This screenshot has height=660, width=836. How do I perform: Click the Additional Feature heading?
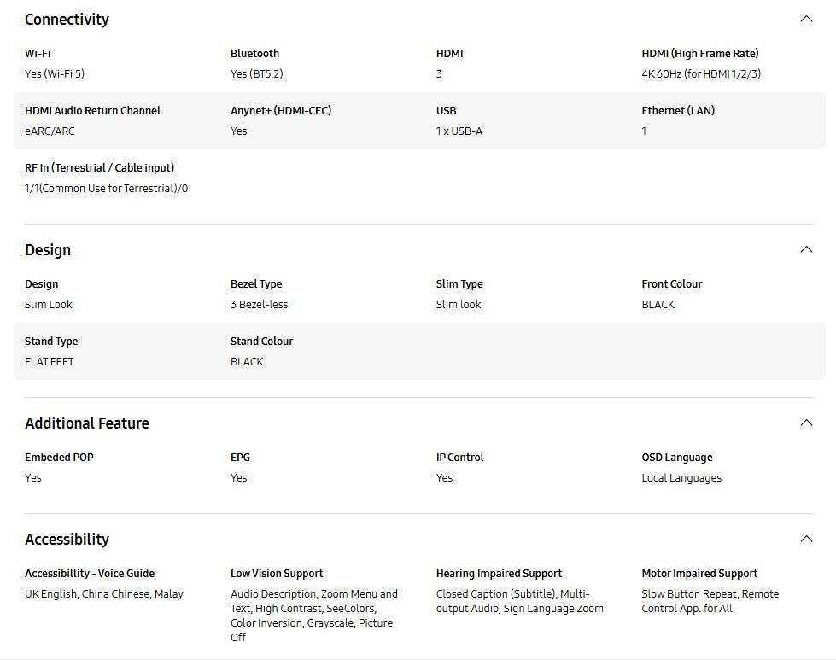[87, 423]
